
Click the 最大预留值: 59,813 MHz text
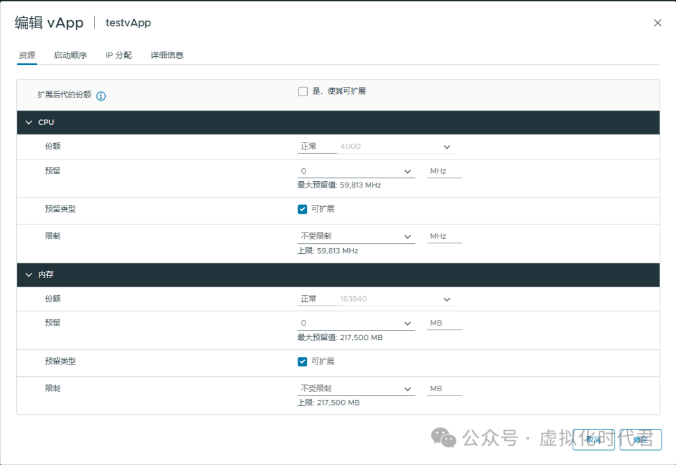pos(339,185)
